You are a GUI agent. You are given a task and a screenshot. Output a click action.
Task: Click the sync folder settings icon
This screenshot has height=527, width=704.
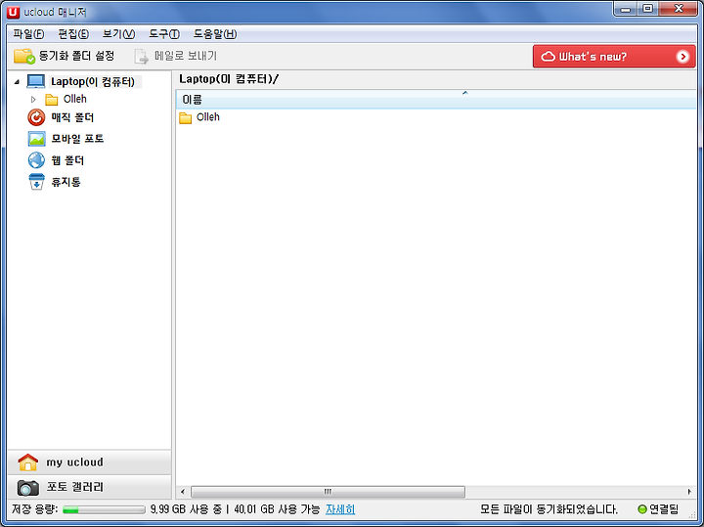point(23,56)
